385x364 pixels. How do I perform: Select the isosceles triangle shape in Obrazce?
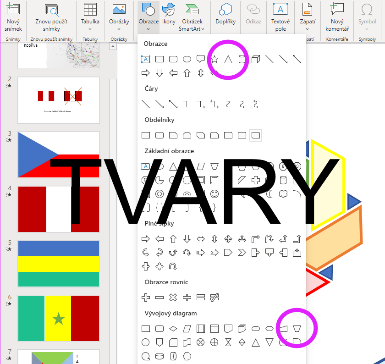(x=228, y=59)
